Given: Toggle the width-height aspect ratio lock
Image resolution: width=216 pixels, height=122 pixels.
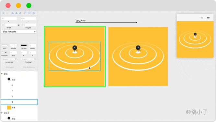Looking at the screenshot, I should [18, 25].
